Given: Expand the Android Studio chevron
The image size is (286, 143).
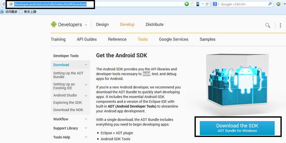Looking at the screenshot, I should [x=86, y=96].
